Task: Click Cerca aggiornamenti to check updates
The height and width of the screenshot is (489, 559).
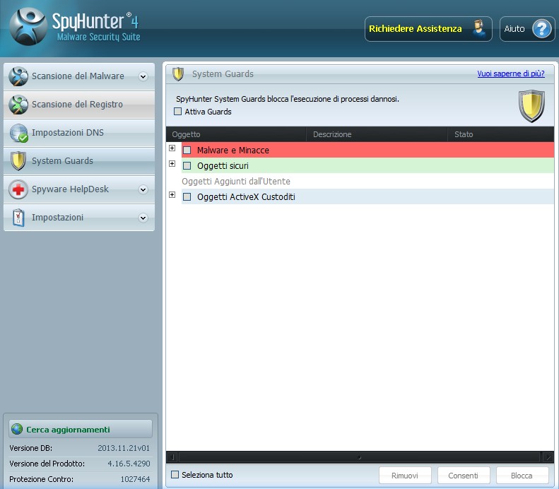Action: coord(81,429)
